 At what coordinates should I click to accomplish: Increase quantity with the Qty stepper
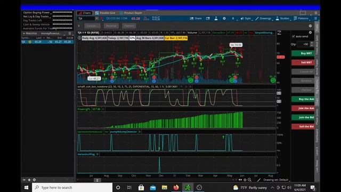(x=312, y=43)
